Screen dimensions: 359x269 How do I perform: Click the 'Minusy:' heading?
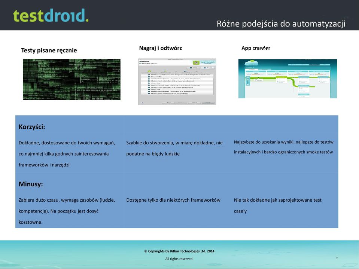31,184
